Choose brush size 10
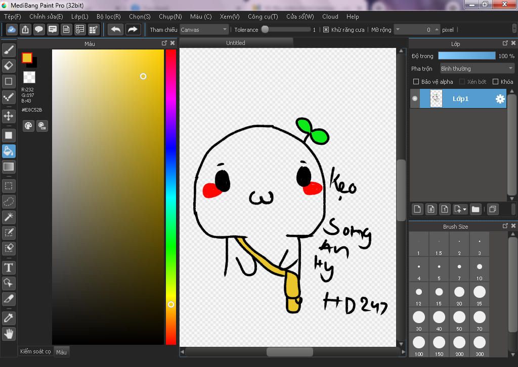Viewport: 518px width, 367px height. pyautogui.click(x=480, y=270)
